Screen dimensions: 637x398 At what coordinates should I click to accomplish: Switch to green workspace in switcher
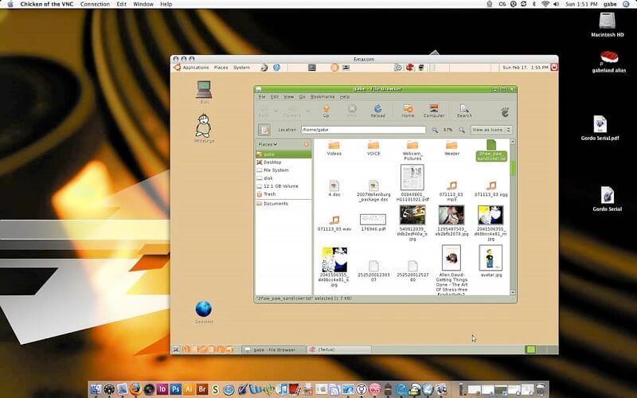click(x=530, y=349)
